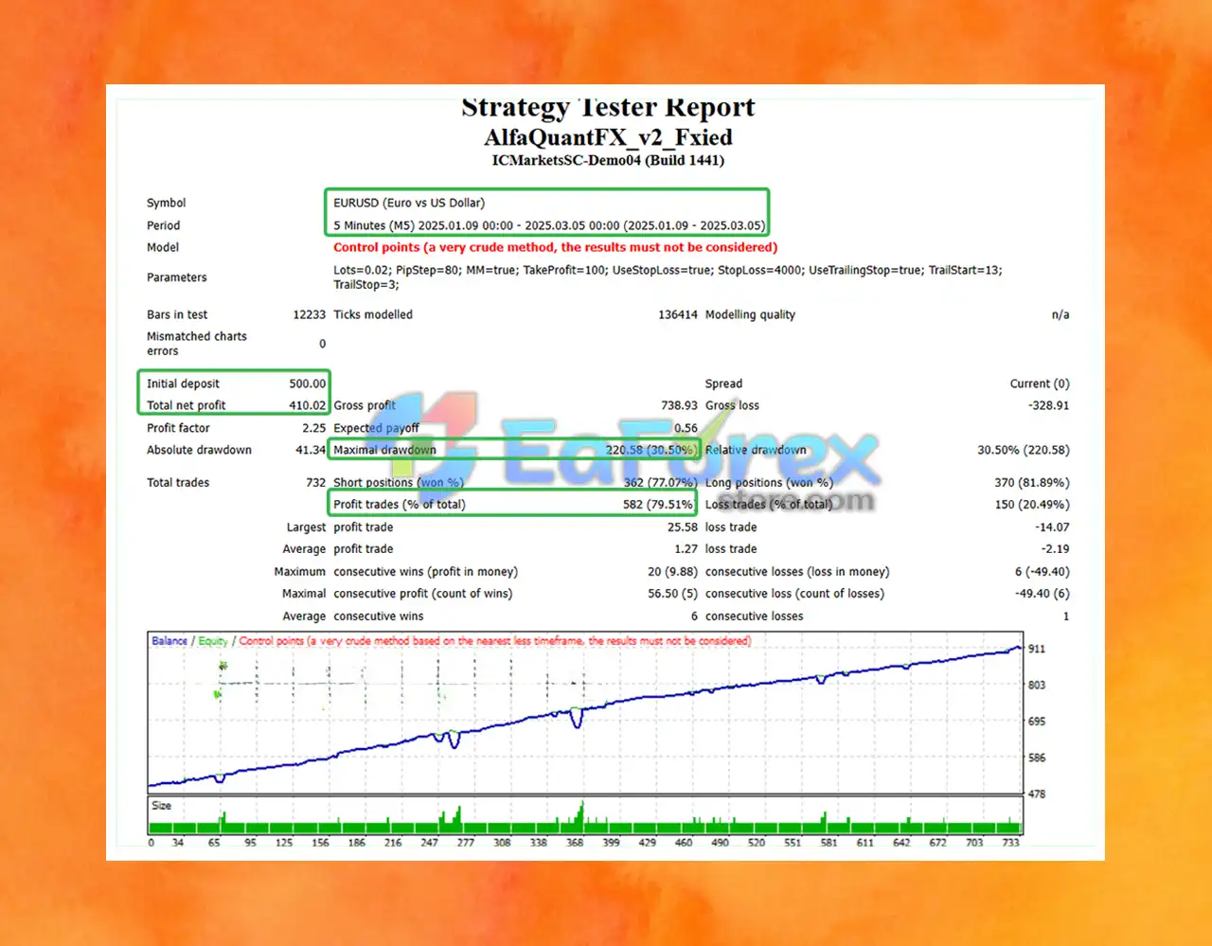Click the "Model" row label
The width and height of the screenshot is (1212, 946).
163,247
